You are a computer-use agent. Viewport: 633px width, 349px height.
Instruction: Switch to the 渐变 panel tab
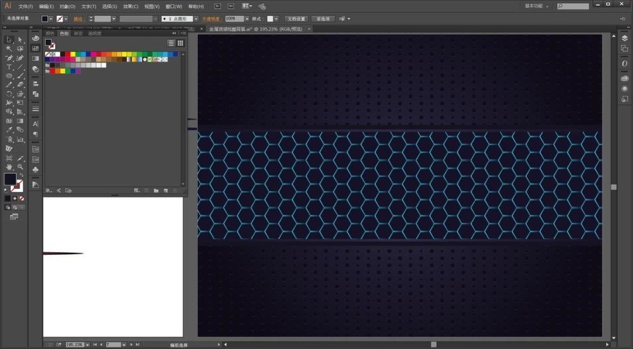click(78, 33)
